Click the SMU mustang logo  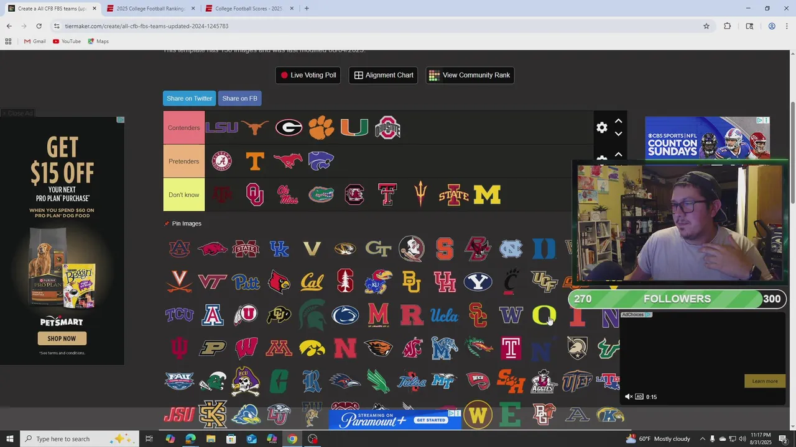[x=288, y=161]
